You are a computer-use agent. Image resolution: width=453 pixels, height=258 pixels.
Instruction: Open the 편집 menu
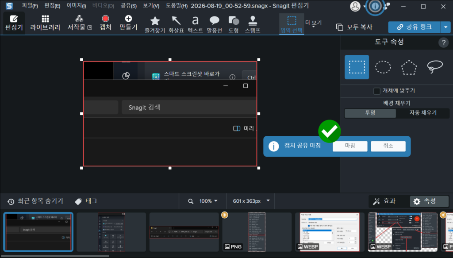[52, 6]
